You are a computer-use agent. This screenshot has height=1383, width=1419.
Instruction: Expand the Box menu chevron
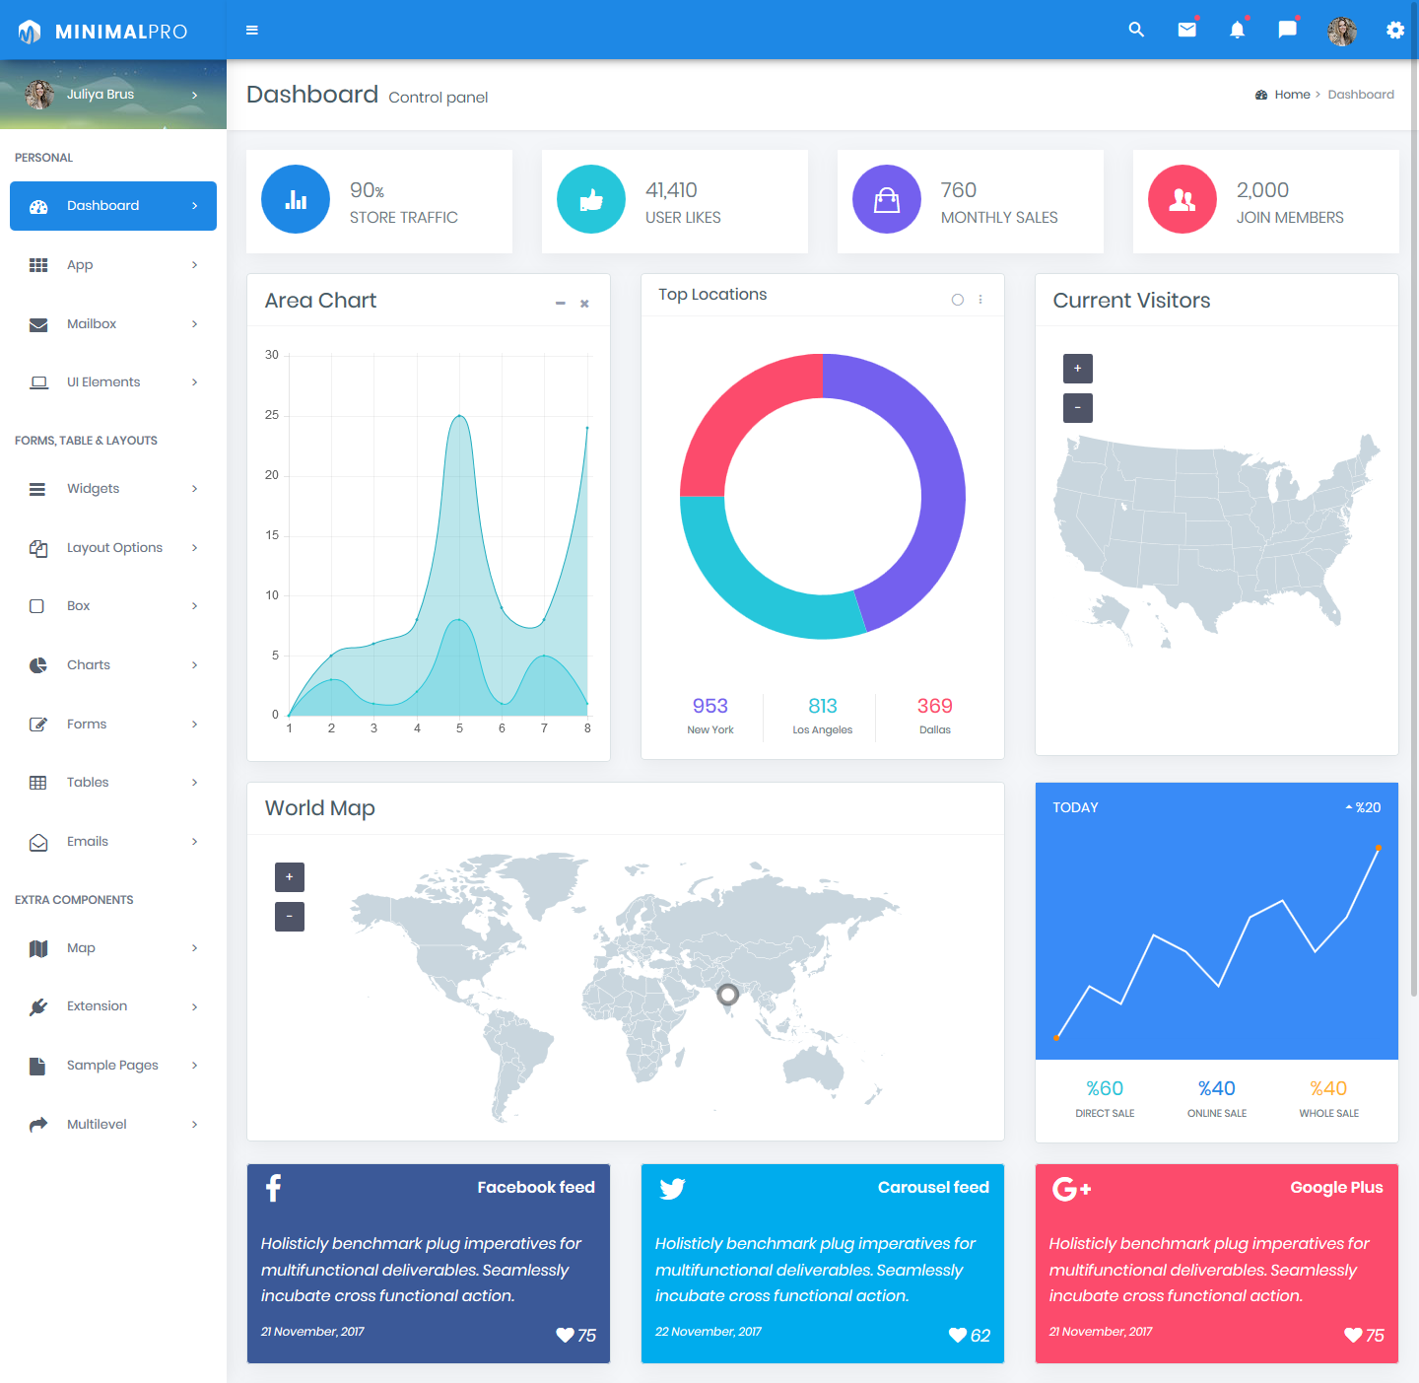pyautogui.click(x=194, y=606)
